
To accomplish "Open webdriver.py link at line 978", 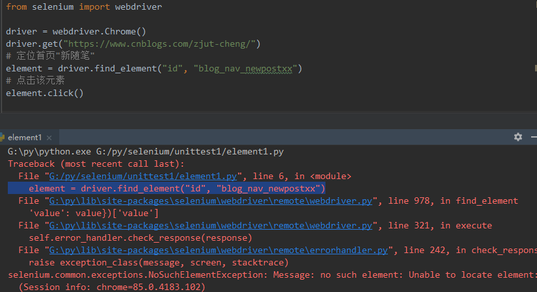I will tap(211, 201).
